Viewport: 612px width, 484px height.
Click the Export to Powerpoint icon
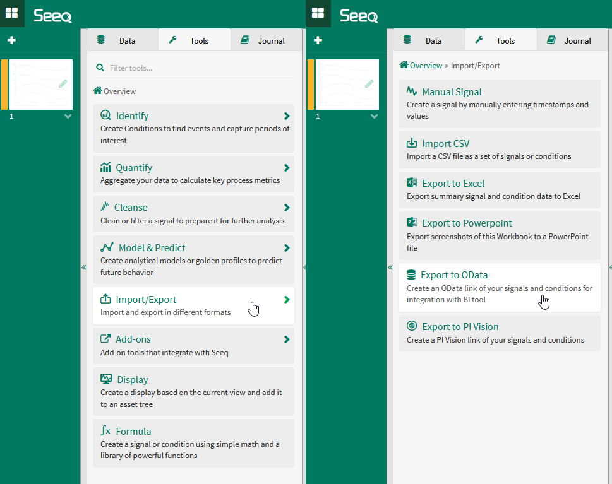(x=412, y=223)
